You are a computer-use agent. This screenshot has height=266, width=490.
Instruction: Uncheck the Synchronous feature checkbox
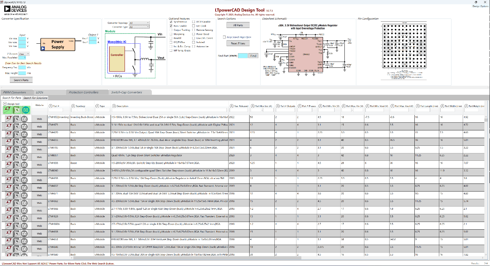pos(171,22)
